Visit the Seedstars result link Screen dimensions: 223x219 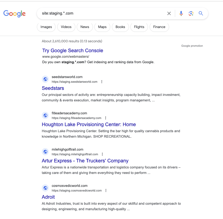coord(53,88)
